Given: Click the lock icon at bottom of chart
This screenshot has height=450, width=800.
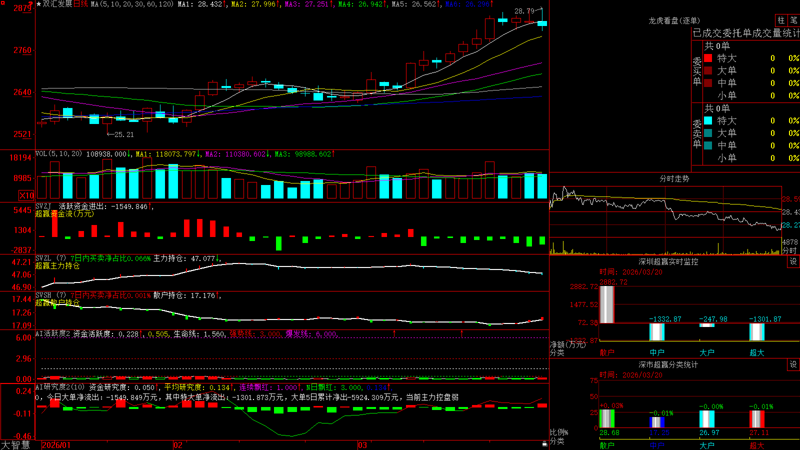Looking at the screenshot, I should click(x=545, y=444).
